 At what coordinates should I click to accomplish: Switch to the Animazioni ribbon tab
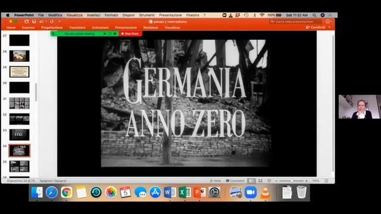tap(100, 27)
